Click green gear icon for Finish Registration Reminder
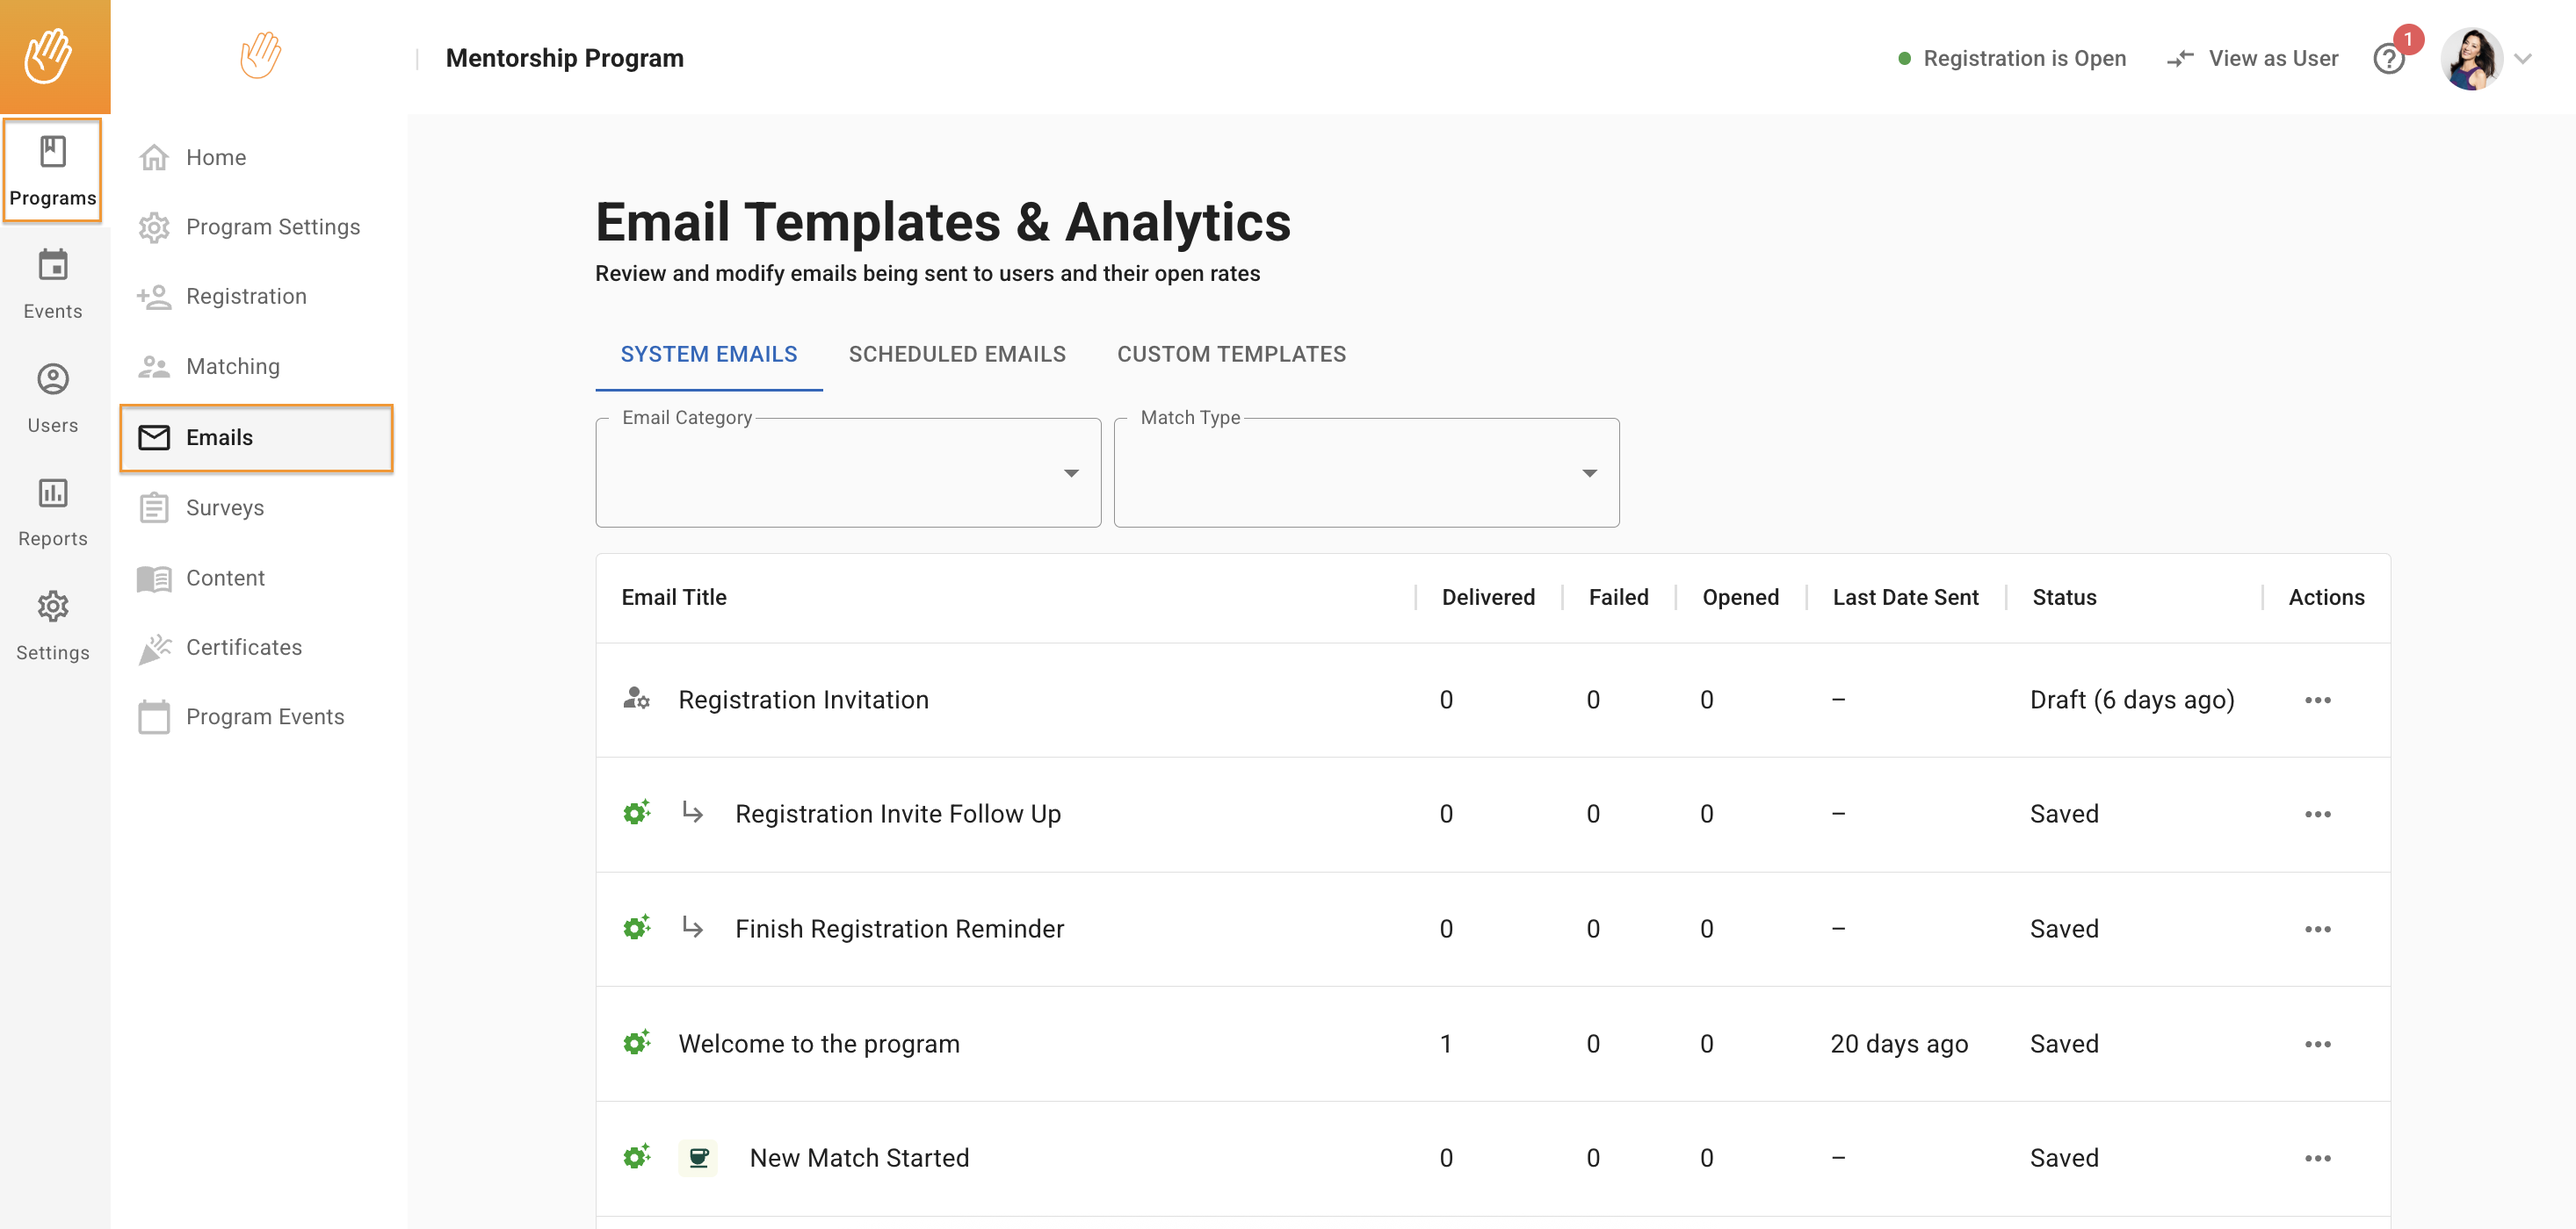 tap(636, 927)
